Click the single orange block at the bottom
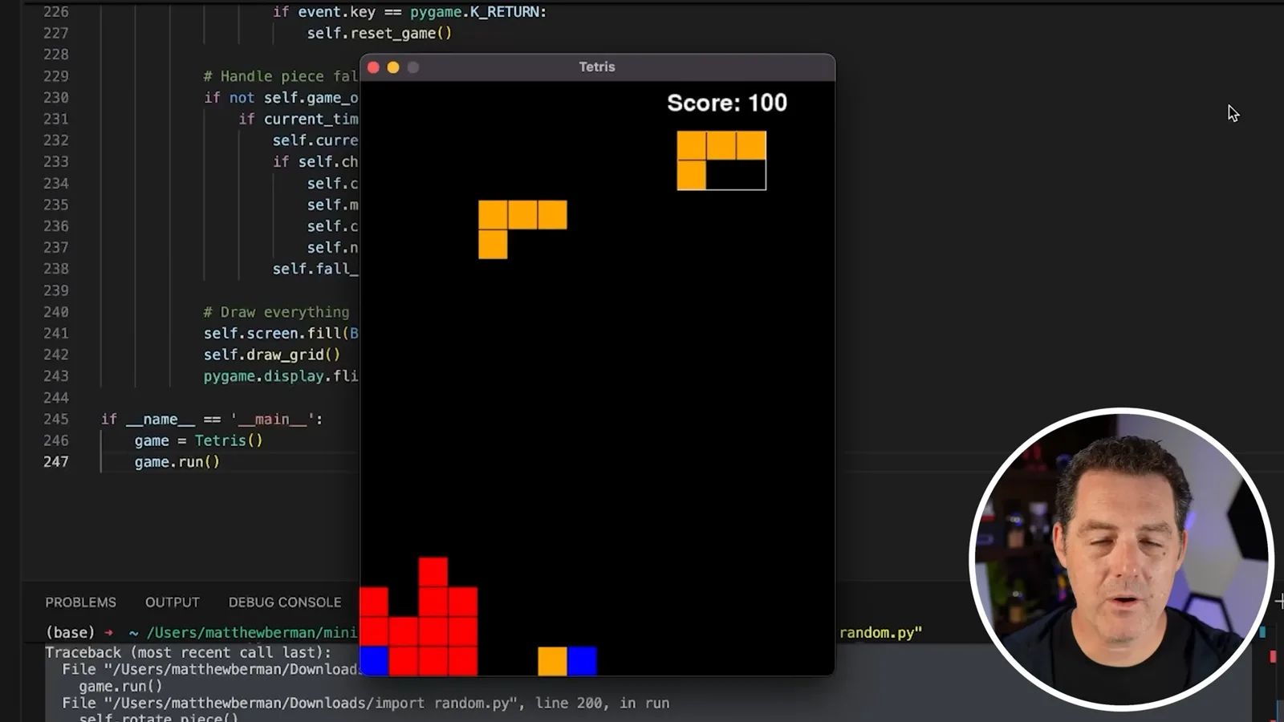The height and width of the screenshot is (722, 1284). [x=552, y=661]
